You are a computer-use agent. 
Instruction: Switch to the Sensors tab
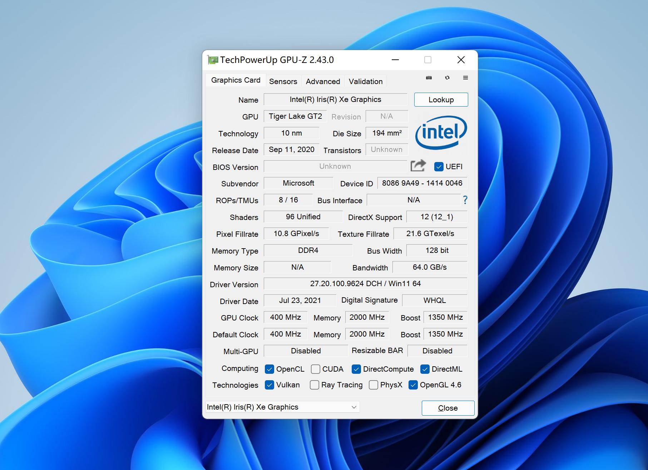click(x=283, y=82)
